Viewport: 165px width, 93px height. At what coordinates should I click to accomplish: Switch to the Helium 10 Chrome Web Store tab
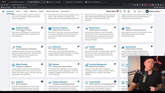click(x=75, y=2)
